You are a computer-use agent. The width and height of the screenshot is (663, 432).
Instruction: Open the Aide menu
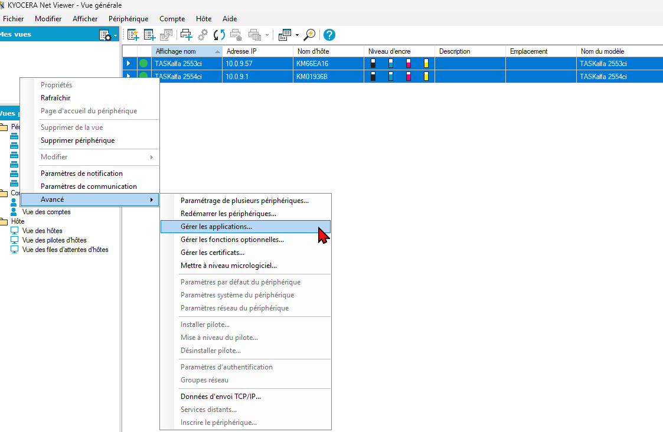point(230,19)
